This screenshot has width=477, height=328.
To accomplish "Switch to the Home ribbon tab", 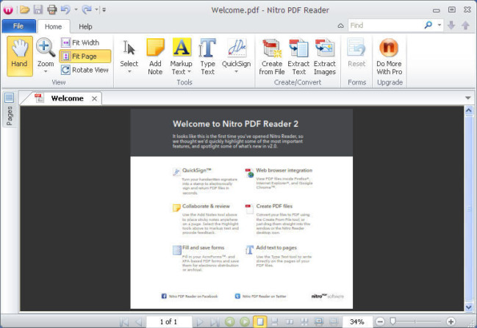I will click(x=53, y=26).
